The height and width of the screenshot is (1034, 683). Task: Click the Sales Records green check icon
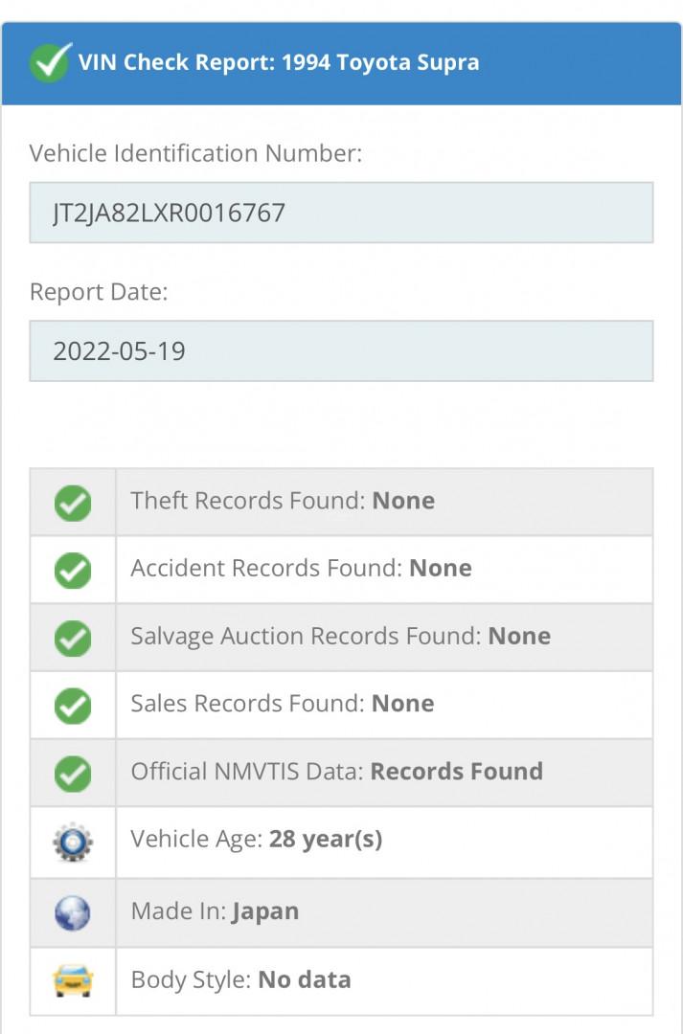click(x=73, y=707)
